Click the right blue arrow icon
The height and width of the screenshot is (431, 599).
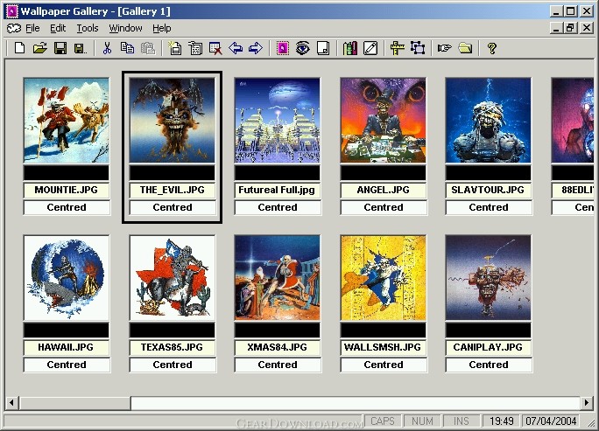coord(256,48)
